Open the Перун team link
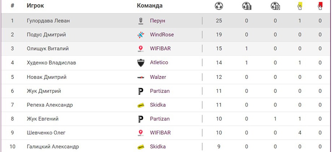Viewport: 332px width, 152px height. point(157,21)
